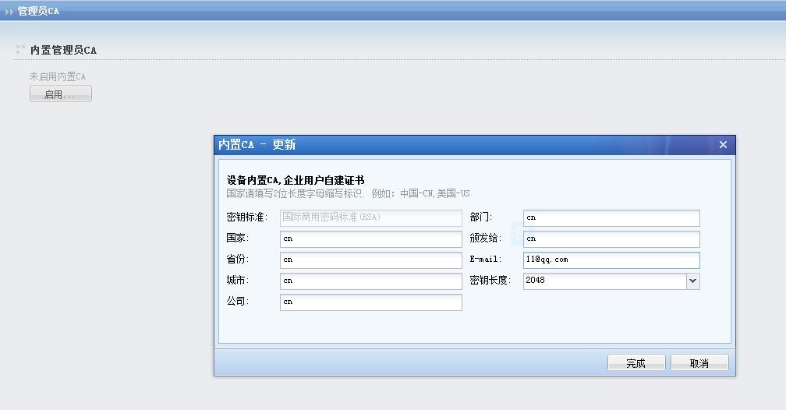Expand the 密钥长度 dropdown arrow
This screenshot has width=786, height=410.
692,281
